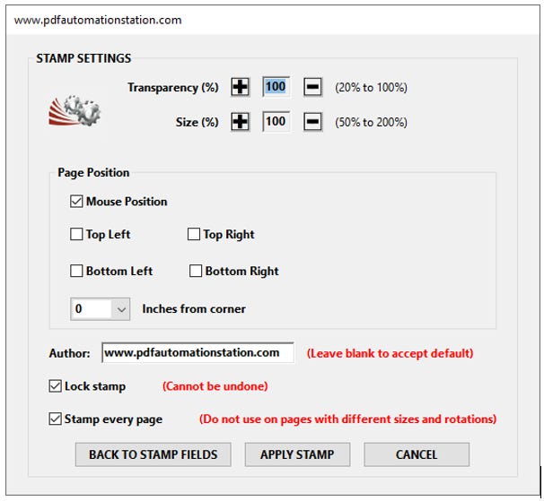Click the 'Do not use on pages' warning

click(347, 419)
